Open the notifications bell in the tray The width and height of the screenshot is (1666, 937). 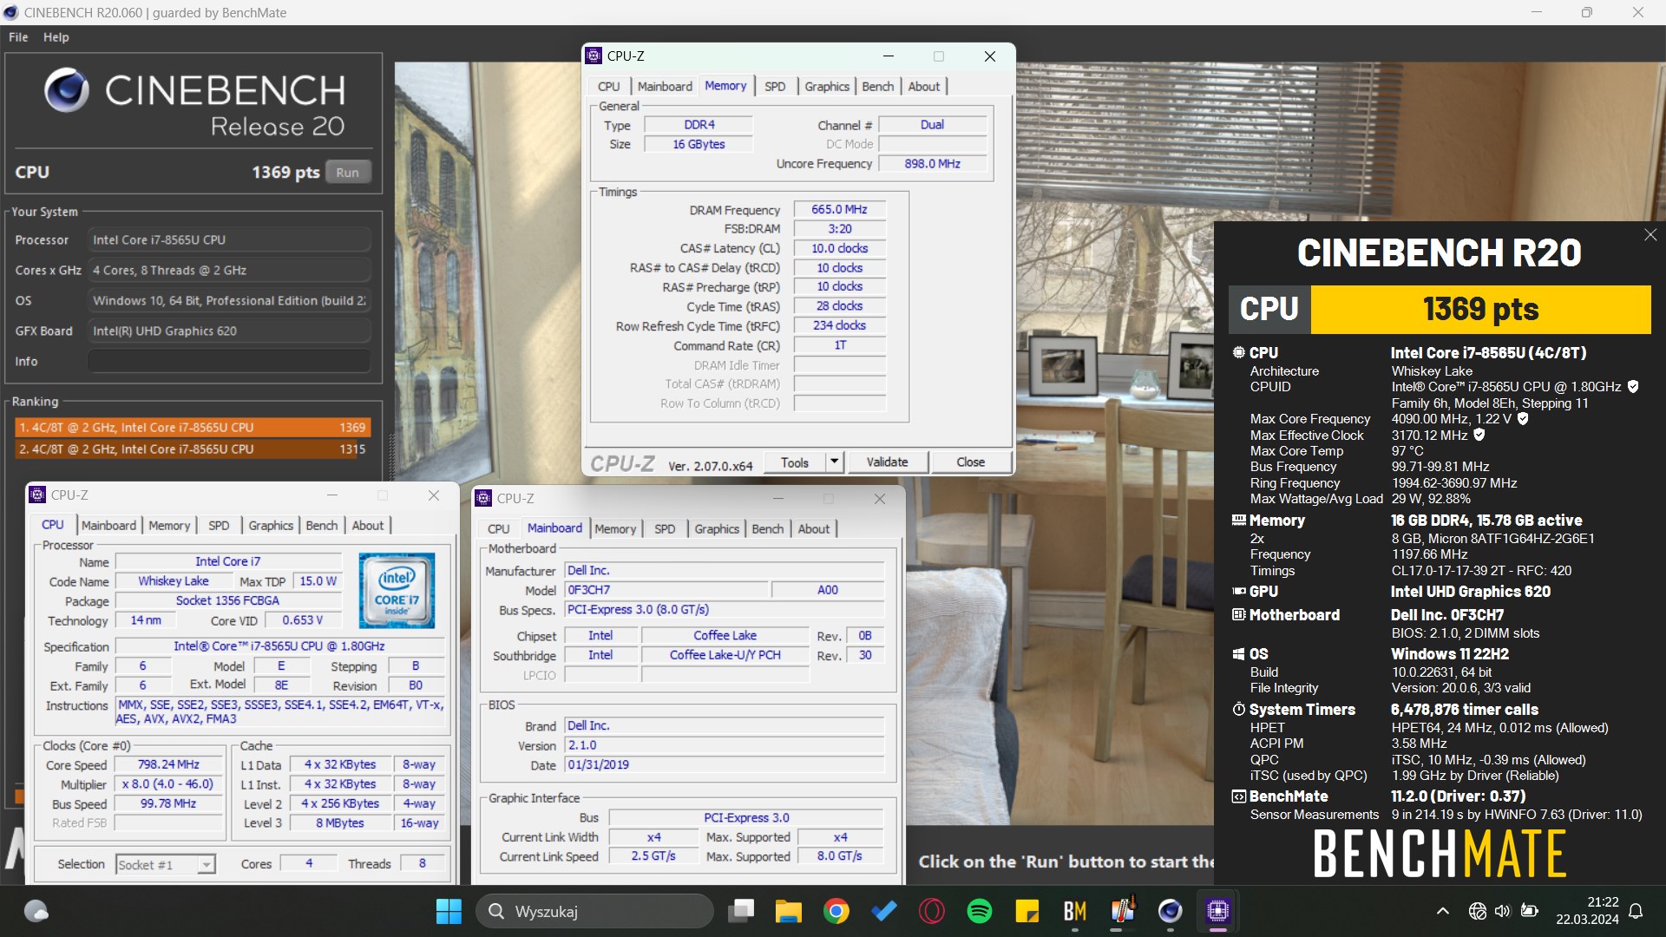point(1636,911)
